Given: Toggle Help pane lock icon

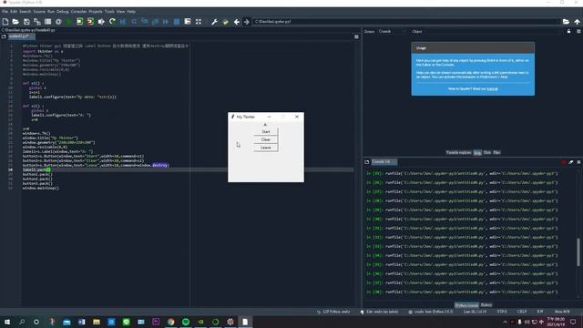Looking at the screenshot, I should (568, 32).
